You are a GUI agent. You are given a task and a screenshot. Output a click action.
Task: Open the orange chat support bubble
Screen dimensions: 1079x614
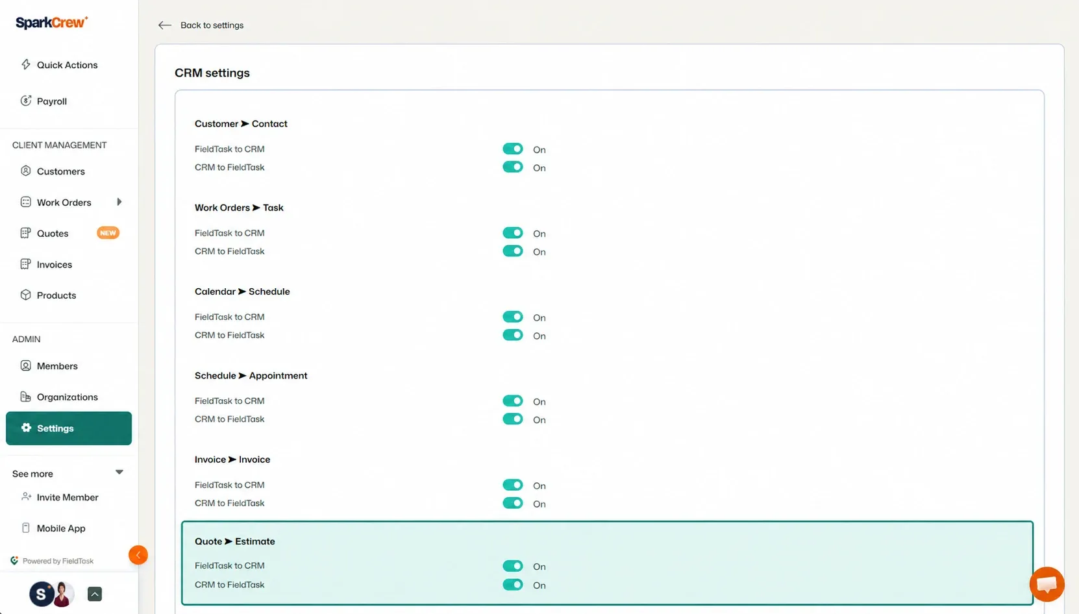coord(1047,584)
